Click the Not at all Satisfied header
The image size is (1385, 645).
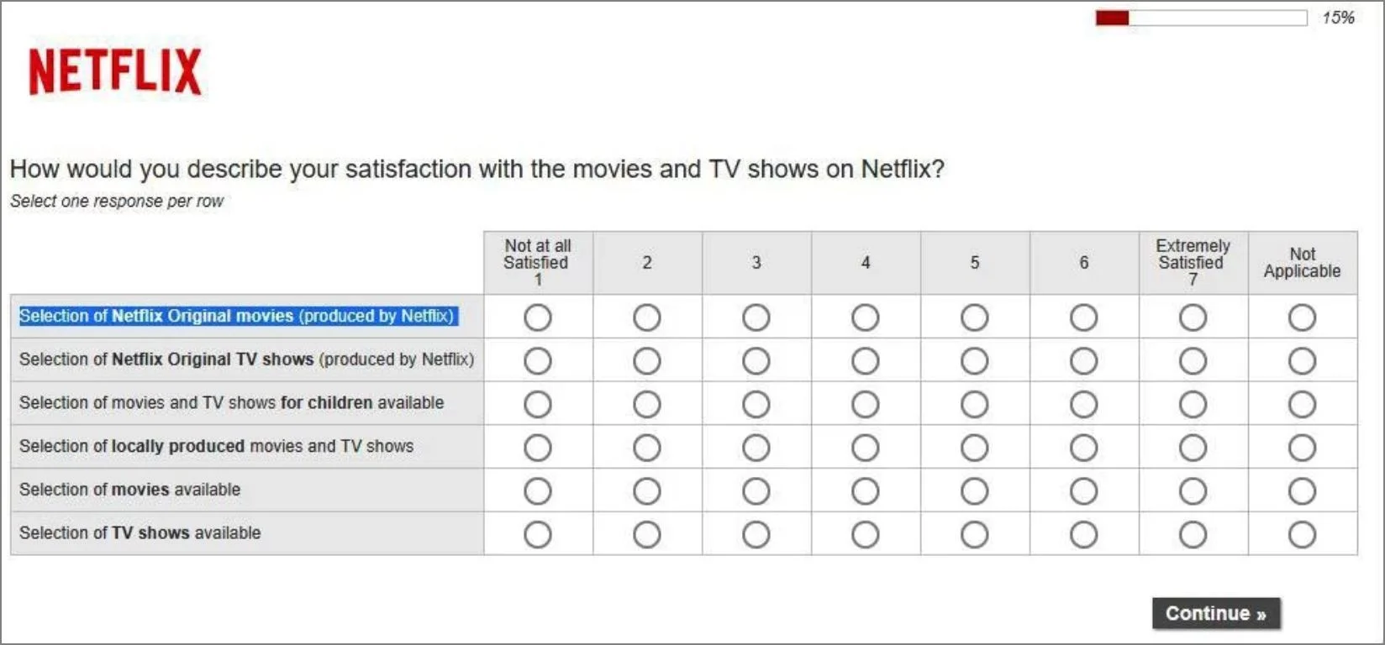538,262
